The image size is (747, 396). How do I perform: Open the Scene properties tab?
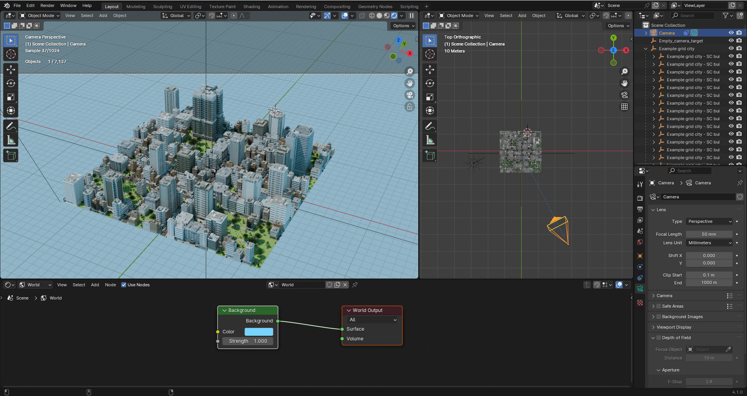click(x=640, y=231)
